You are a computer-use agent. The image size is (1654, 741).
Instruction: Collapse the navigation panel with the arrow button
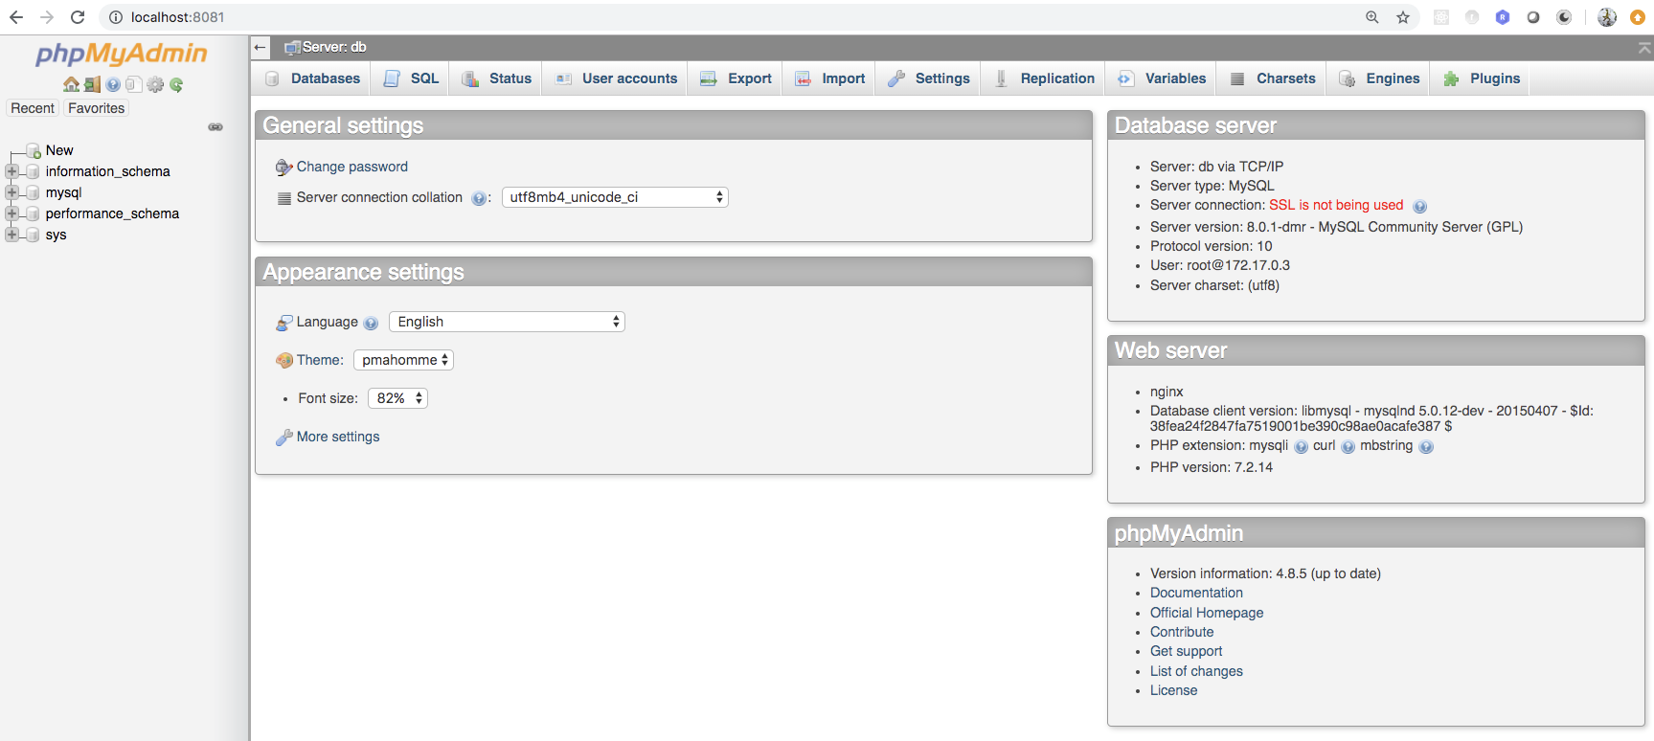point(261,47)
